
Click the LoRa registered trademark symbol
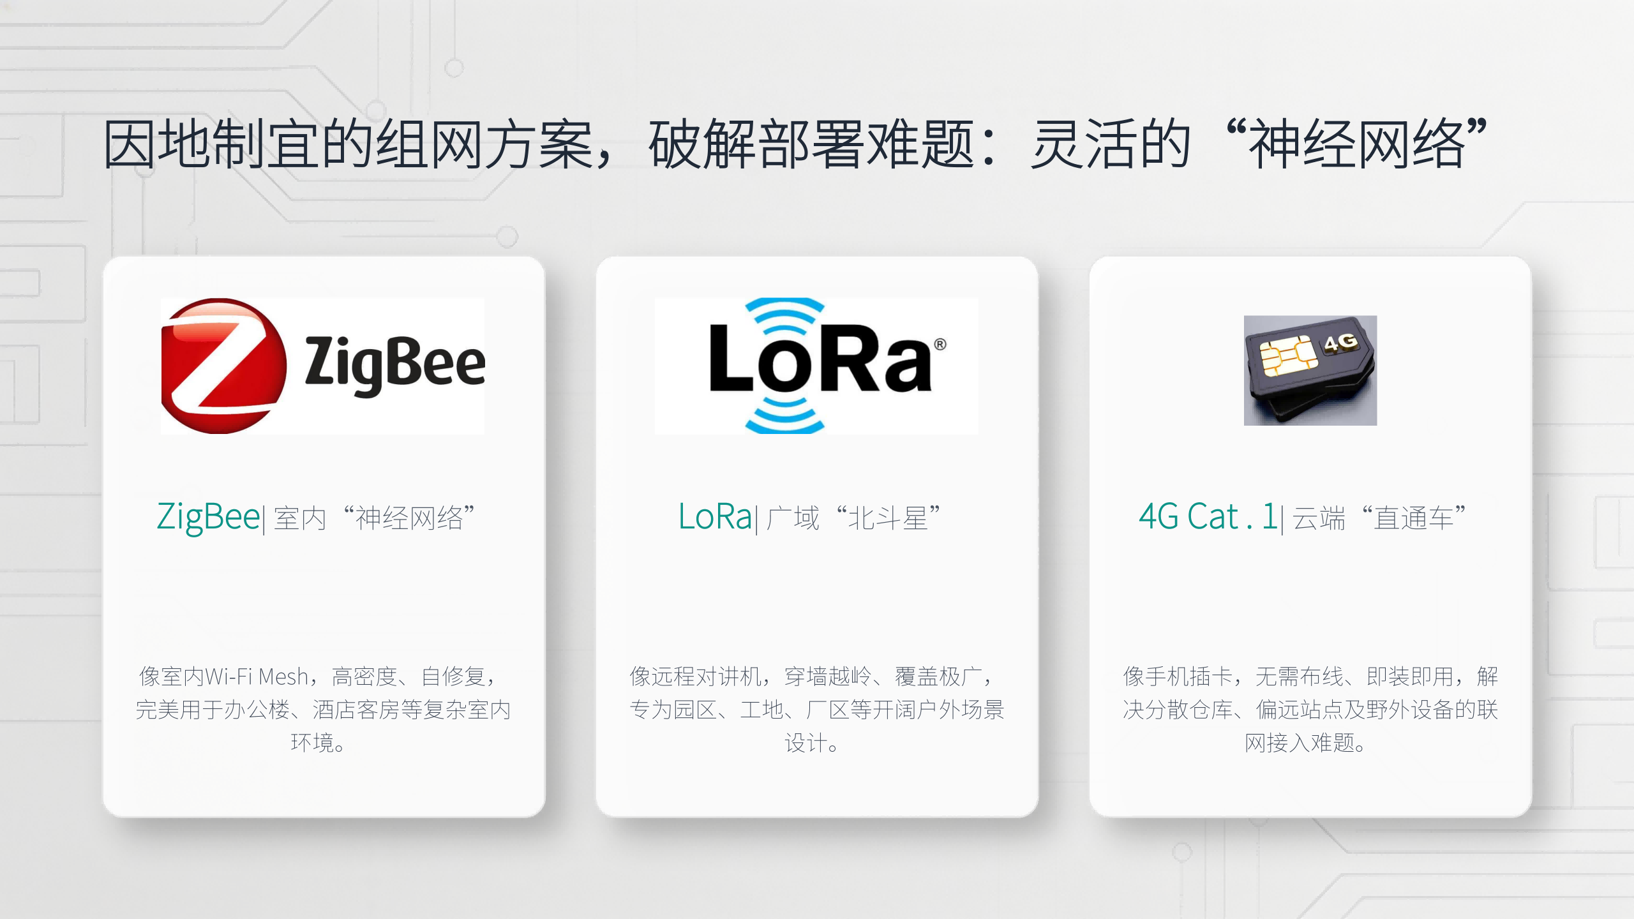tap(940, 345)
